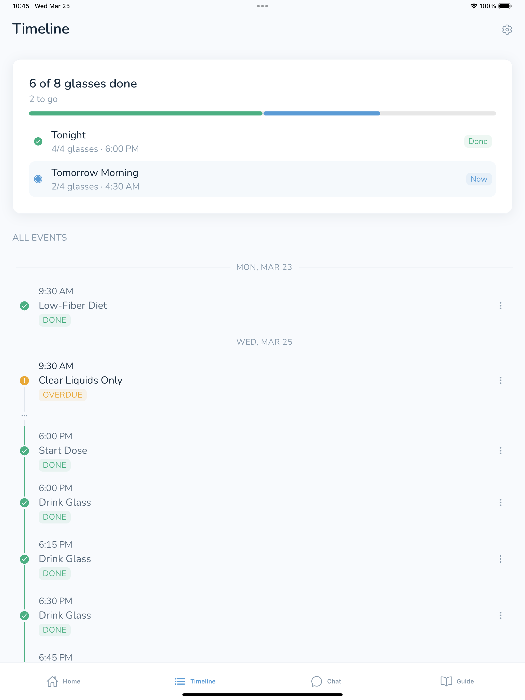
Task: Tap the Done badge on Tonight row
Action: [478, 141]
